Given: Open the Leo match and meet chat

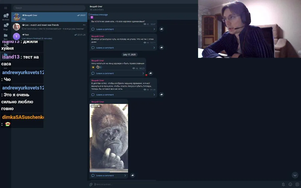Looking at the screenshot, I should 49,27.
